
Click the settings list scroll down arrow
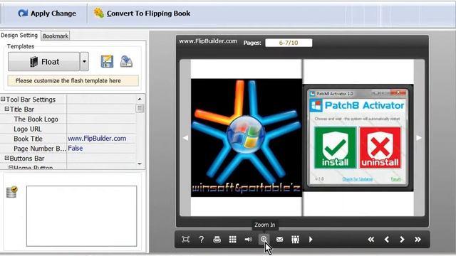coord(140,164)
